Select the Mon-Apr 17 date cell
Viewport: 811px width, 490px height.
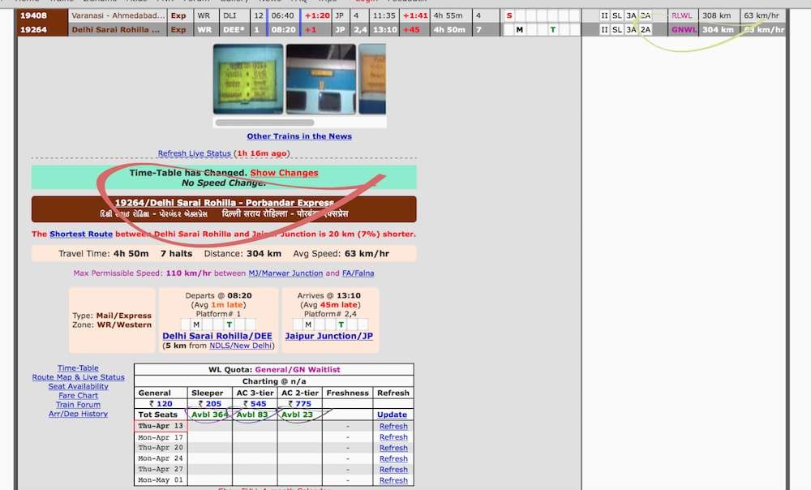161,437
